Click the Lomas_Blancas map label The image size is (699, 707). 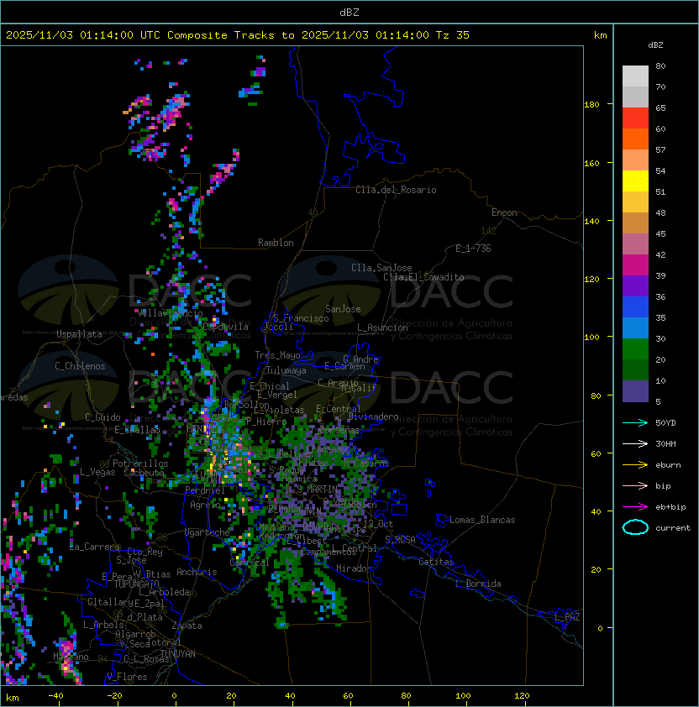(482, 520)
